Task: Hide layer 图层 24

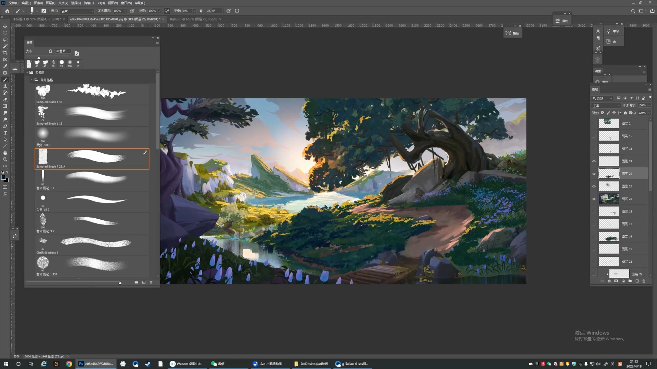Action: point(594,161)
